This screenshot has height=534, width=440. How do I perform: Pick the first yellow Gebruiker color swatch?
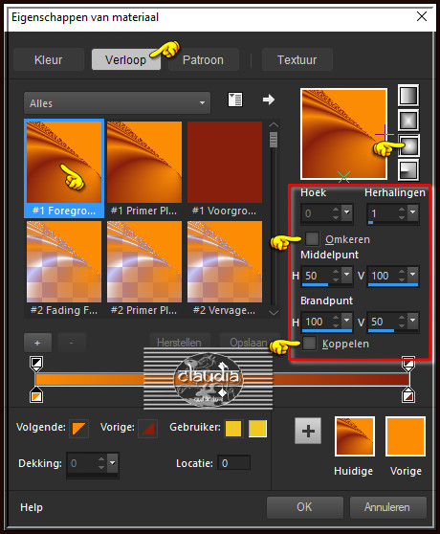pyautogui.click(x=233, y=429)
